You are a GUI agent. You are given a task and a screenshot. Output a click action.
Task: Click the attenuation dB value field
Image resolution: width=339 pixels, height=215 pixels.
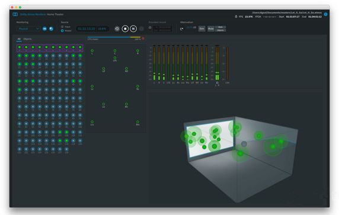191,28
